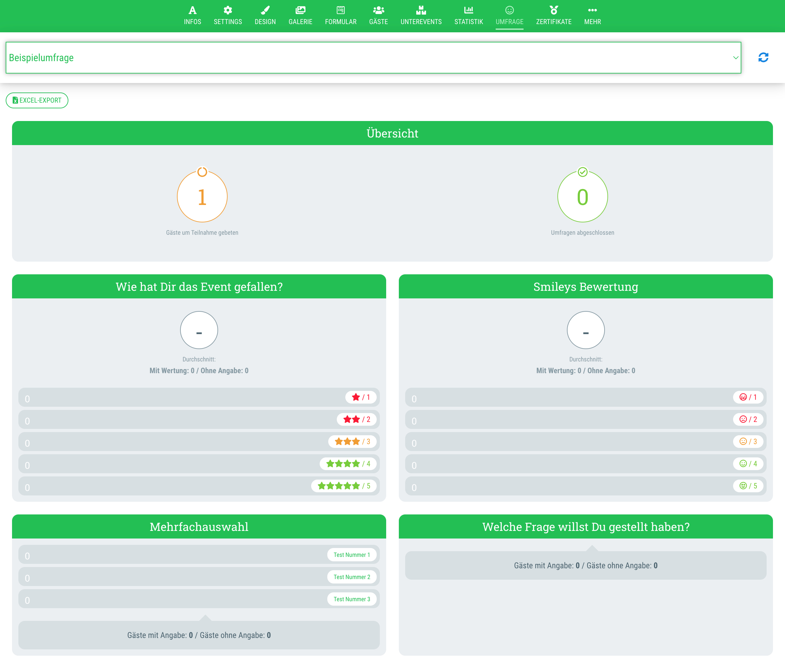The height and width of the screenshot is (663, 785).
Task: Click the smiley 3 result progress bar
Action: pos(586,442)
